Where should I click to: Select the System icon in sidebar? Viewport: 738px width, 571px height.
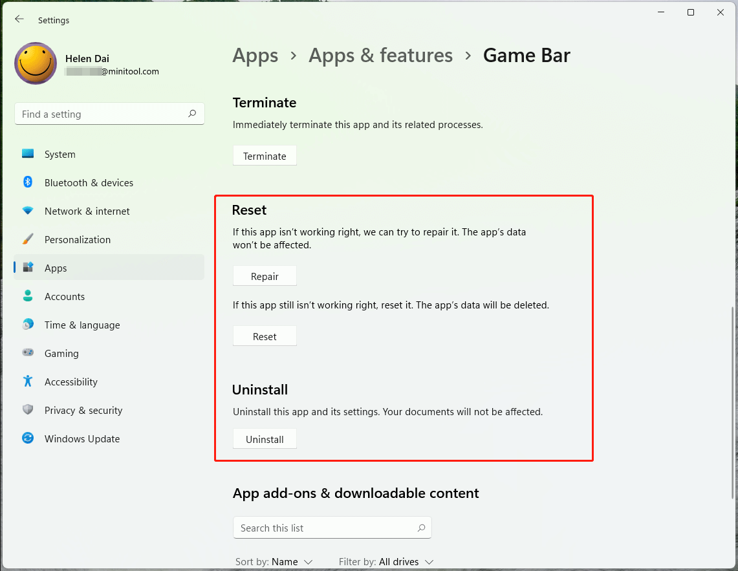27,154
